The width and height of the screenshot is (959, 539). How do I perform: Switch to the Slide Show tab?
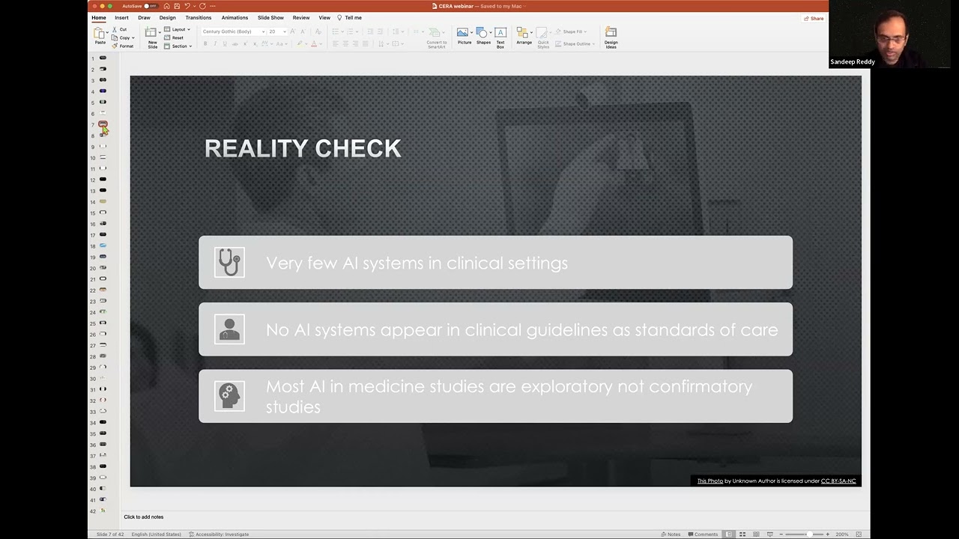(x=270, y=18)
